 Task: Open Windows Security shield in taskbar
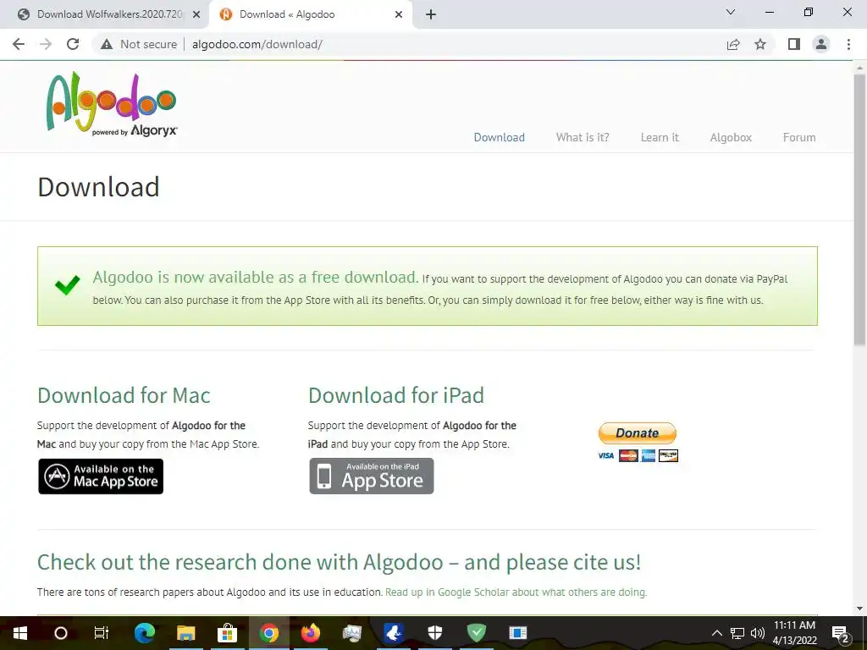tap(435, 633)
